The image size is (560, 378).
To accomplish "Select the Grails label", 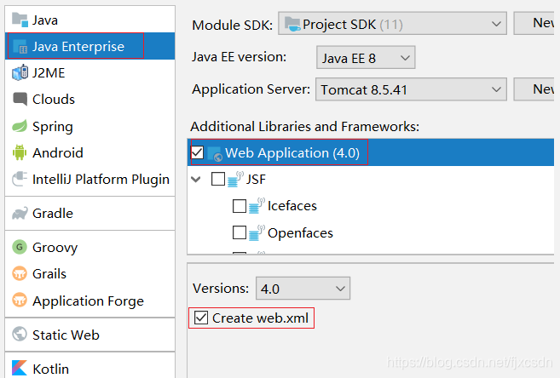I will [49, 274].
